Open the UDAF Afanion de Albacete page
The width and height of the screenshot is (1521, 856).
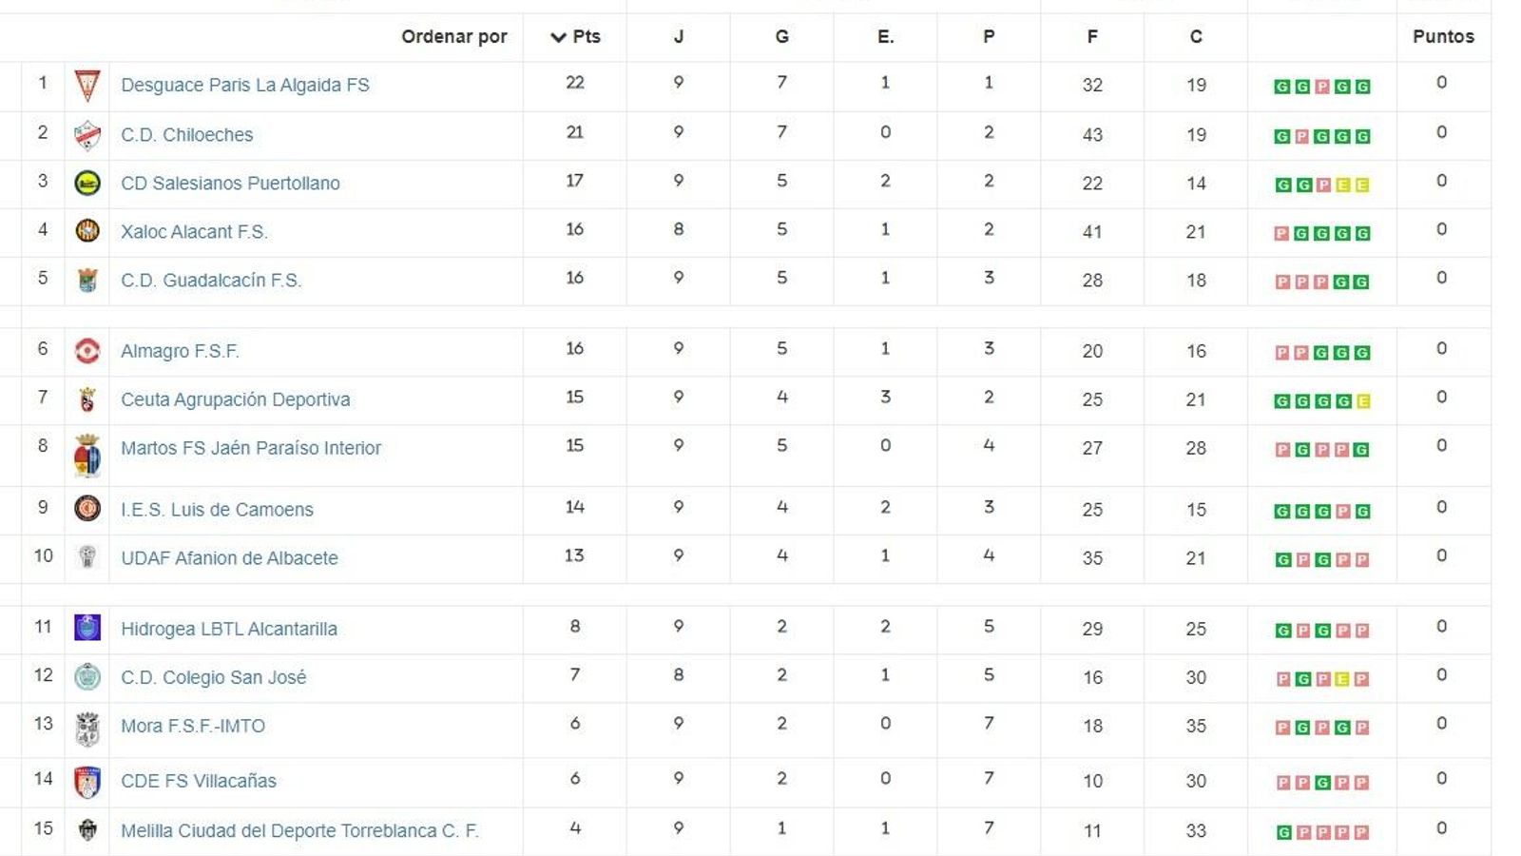coord(229,557)
